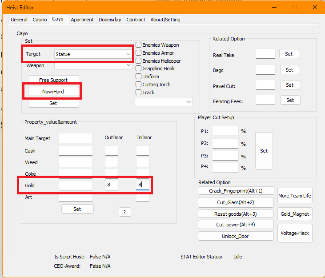The image size is (325, 278).
Task: Focus the Cash InDoor amount field
Action: point(143,150)
